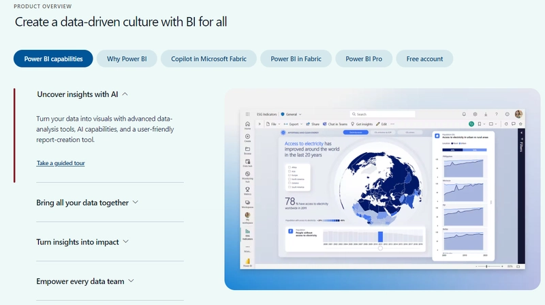Check the Europe checkbox in region filter
Screen dimensions: 545x305
(x=289, y=176)
